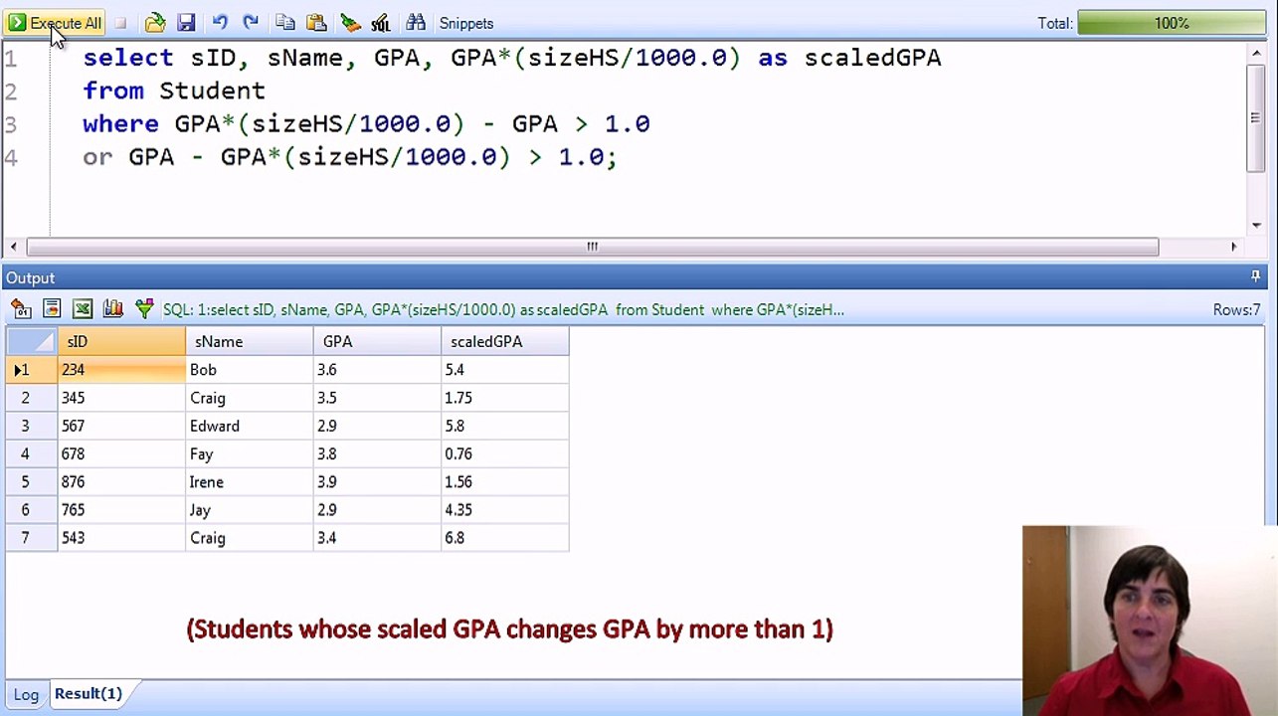Click the name cell Edward
Image resolution: width=1278 pixels, height=716 pixels.
pyautogui.click(x=250, y=426)
